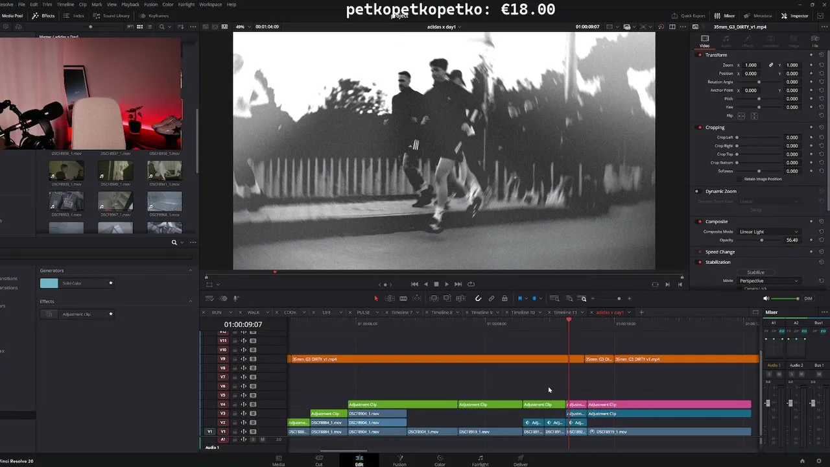Disable V4 video track visibility
The height and width of the screenshot is (467, 830).
[253, 405]
